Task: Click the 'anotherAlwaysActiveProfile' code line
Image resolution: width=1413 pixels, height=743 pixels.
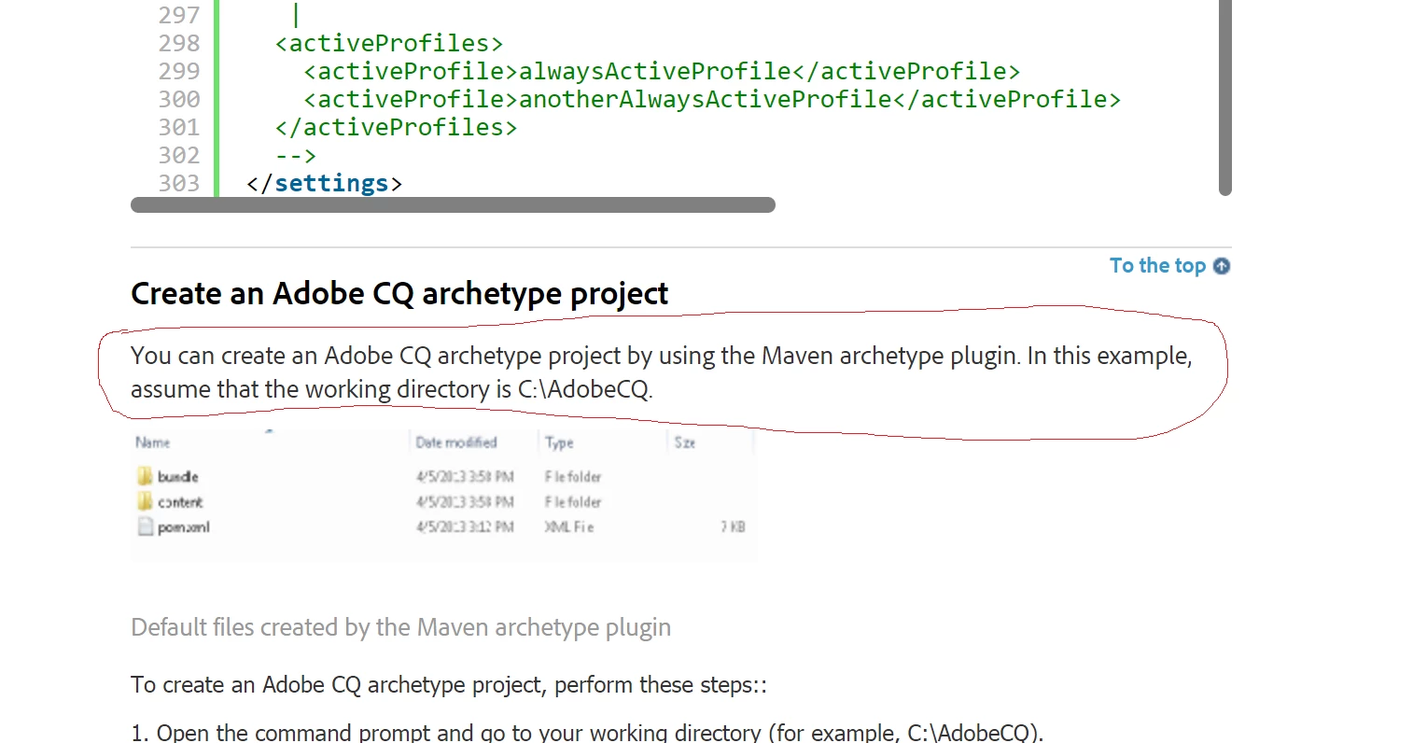Action: 712,99
